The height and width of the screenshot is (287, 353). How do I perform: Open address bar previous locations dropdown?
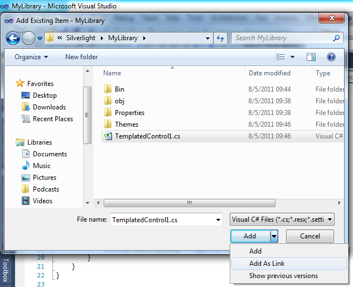tap(208, 39)
